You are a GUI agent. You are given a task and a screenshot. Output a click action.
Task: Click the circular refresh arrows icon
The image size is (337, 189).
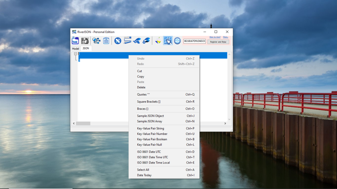(x=177, y=41)
